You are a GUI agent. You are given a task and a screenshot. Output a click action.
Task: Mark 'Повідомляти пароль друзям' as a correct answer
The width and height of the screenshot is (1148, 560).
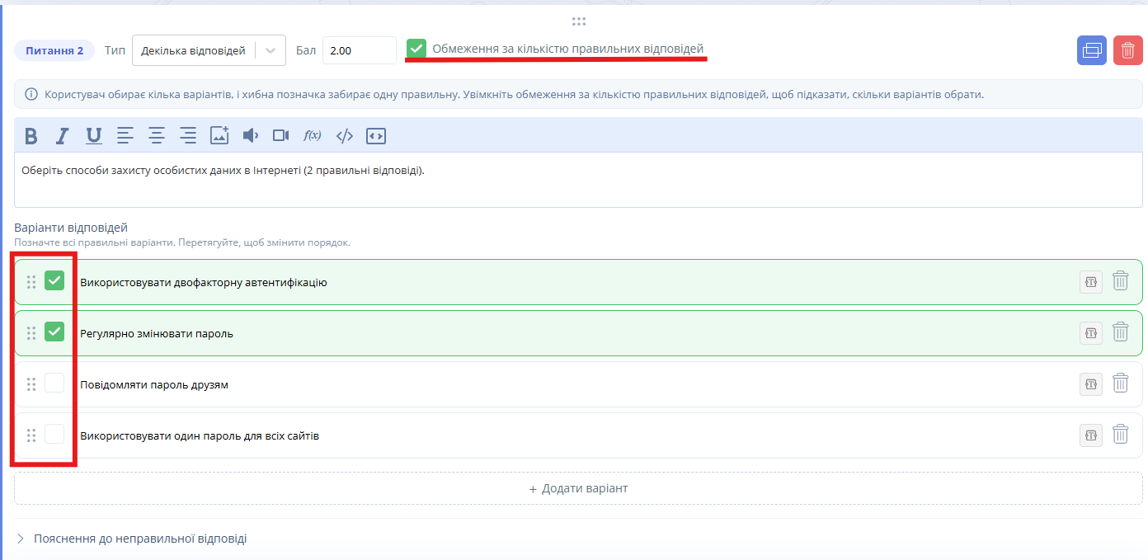tap(54, 383)
